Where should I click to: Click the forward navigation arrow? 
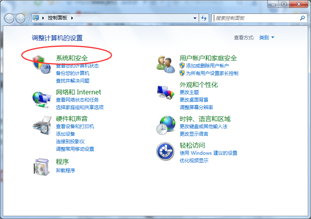[x=20, y=18]
